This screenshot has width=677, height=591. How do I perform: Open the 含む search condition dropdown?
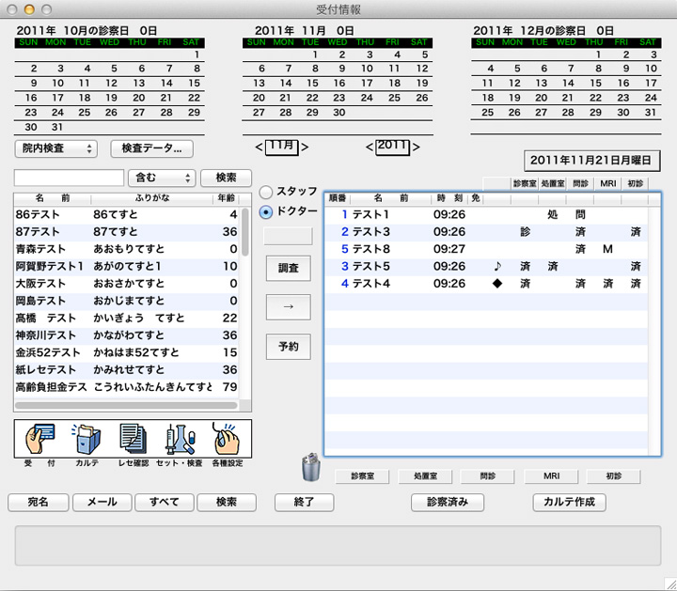[162, 178]
